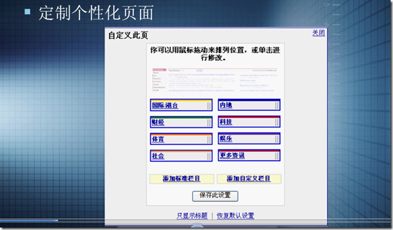
Task: Grab the drag handle on 内地 box
Action: click(x=276, y=106)
